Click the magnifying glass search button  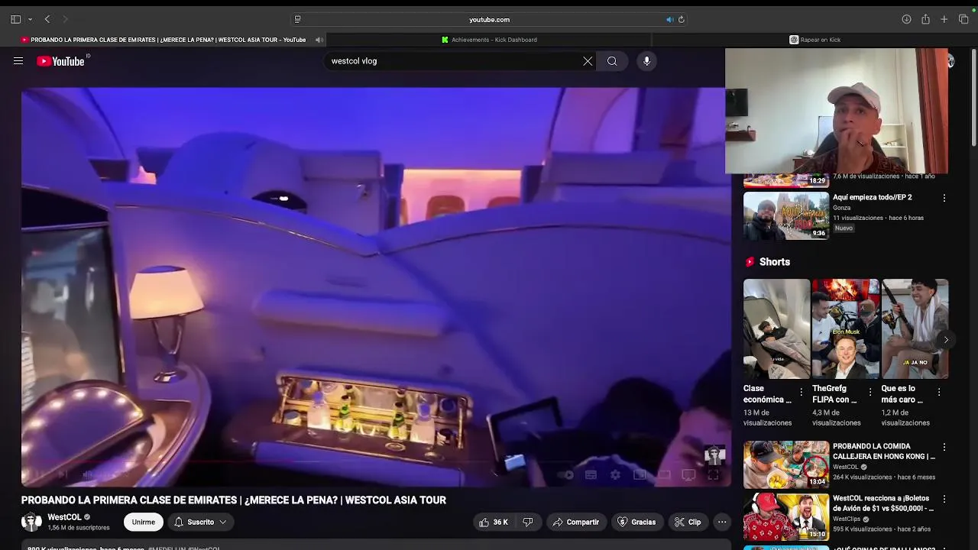[x=612, y=61]
